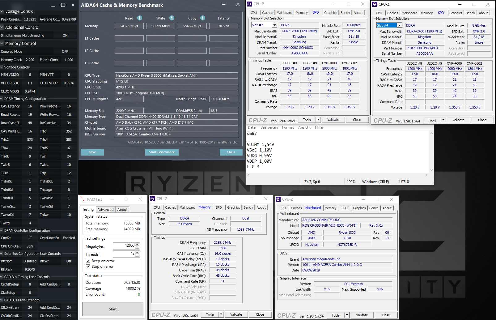Click the CAS Latency value in DRAM timings
Screen dimensions: 496x320
[x=30, y=106]
